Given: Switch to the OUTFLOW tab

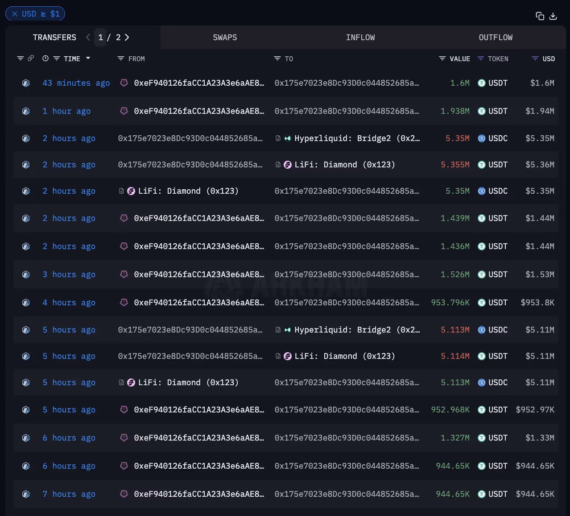Looking at the screenshot, I should point(496,37).
